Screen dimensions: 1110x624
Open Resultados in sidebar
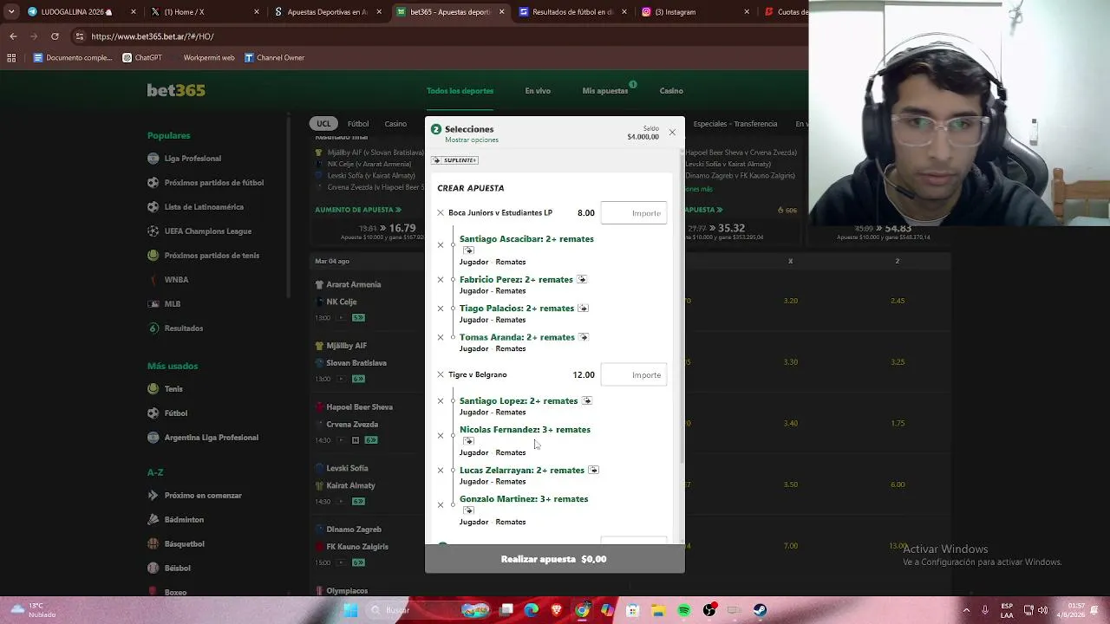184,328
